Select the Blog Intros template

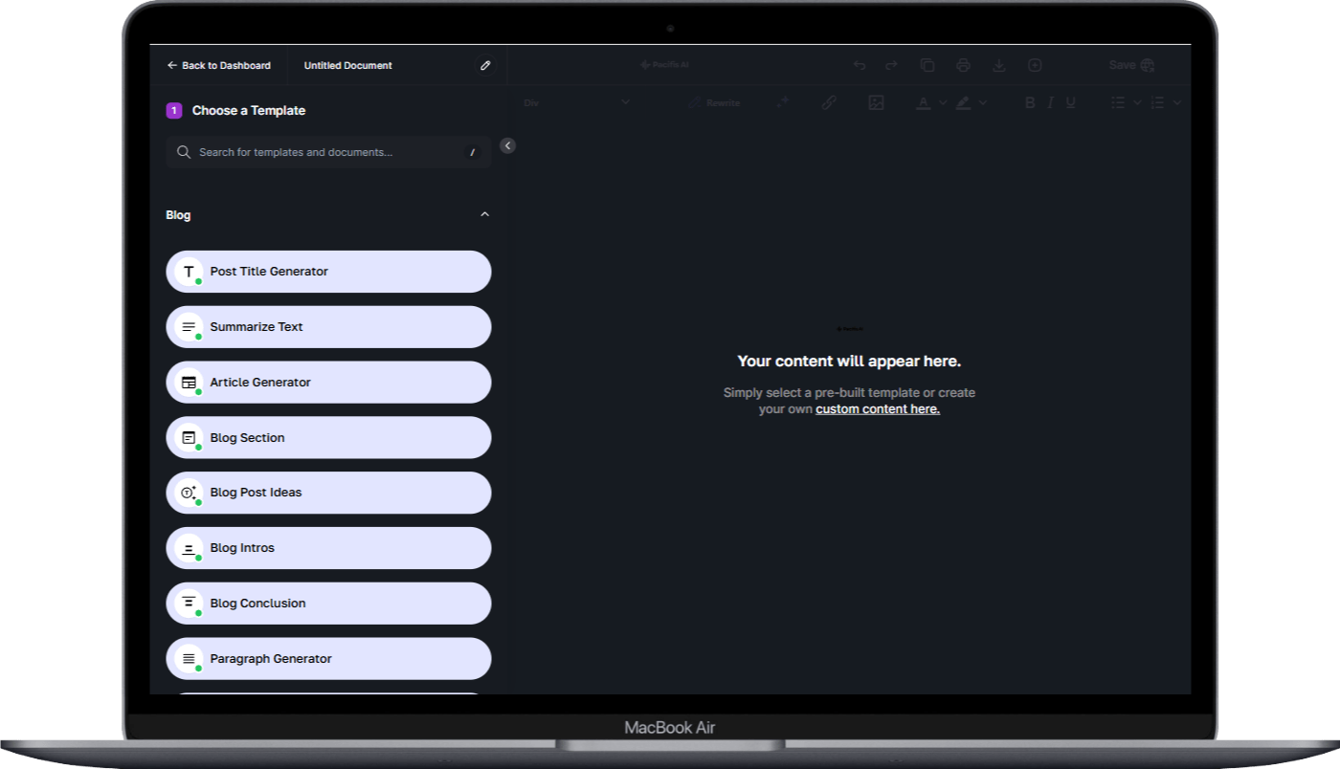point(328,548)
